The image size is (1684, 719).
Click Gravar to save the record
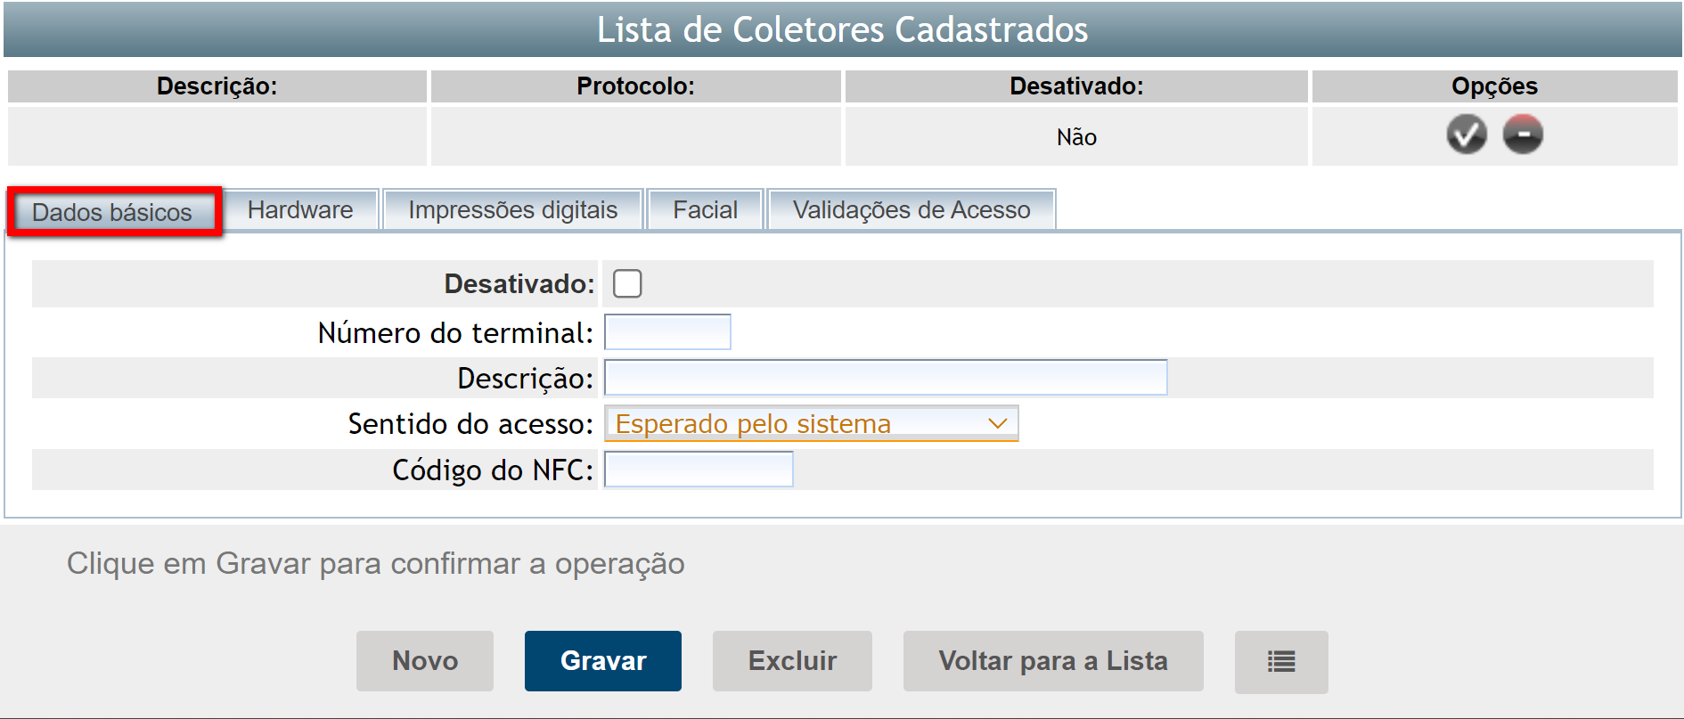pyautogui.click(x=602, y=661)
